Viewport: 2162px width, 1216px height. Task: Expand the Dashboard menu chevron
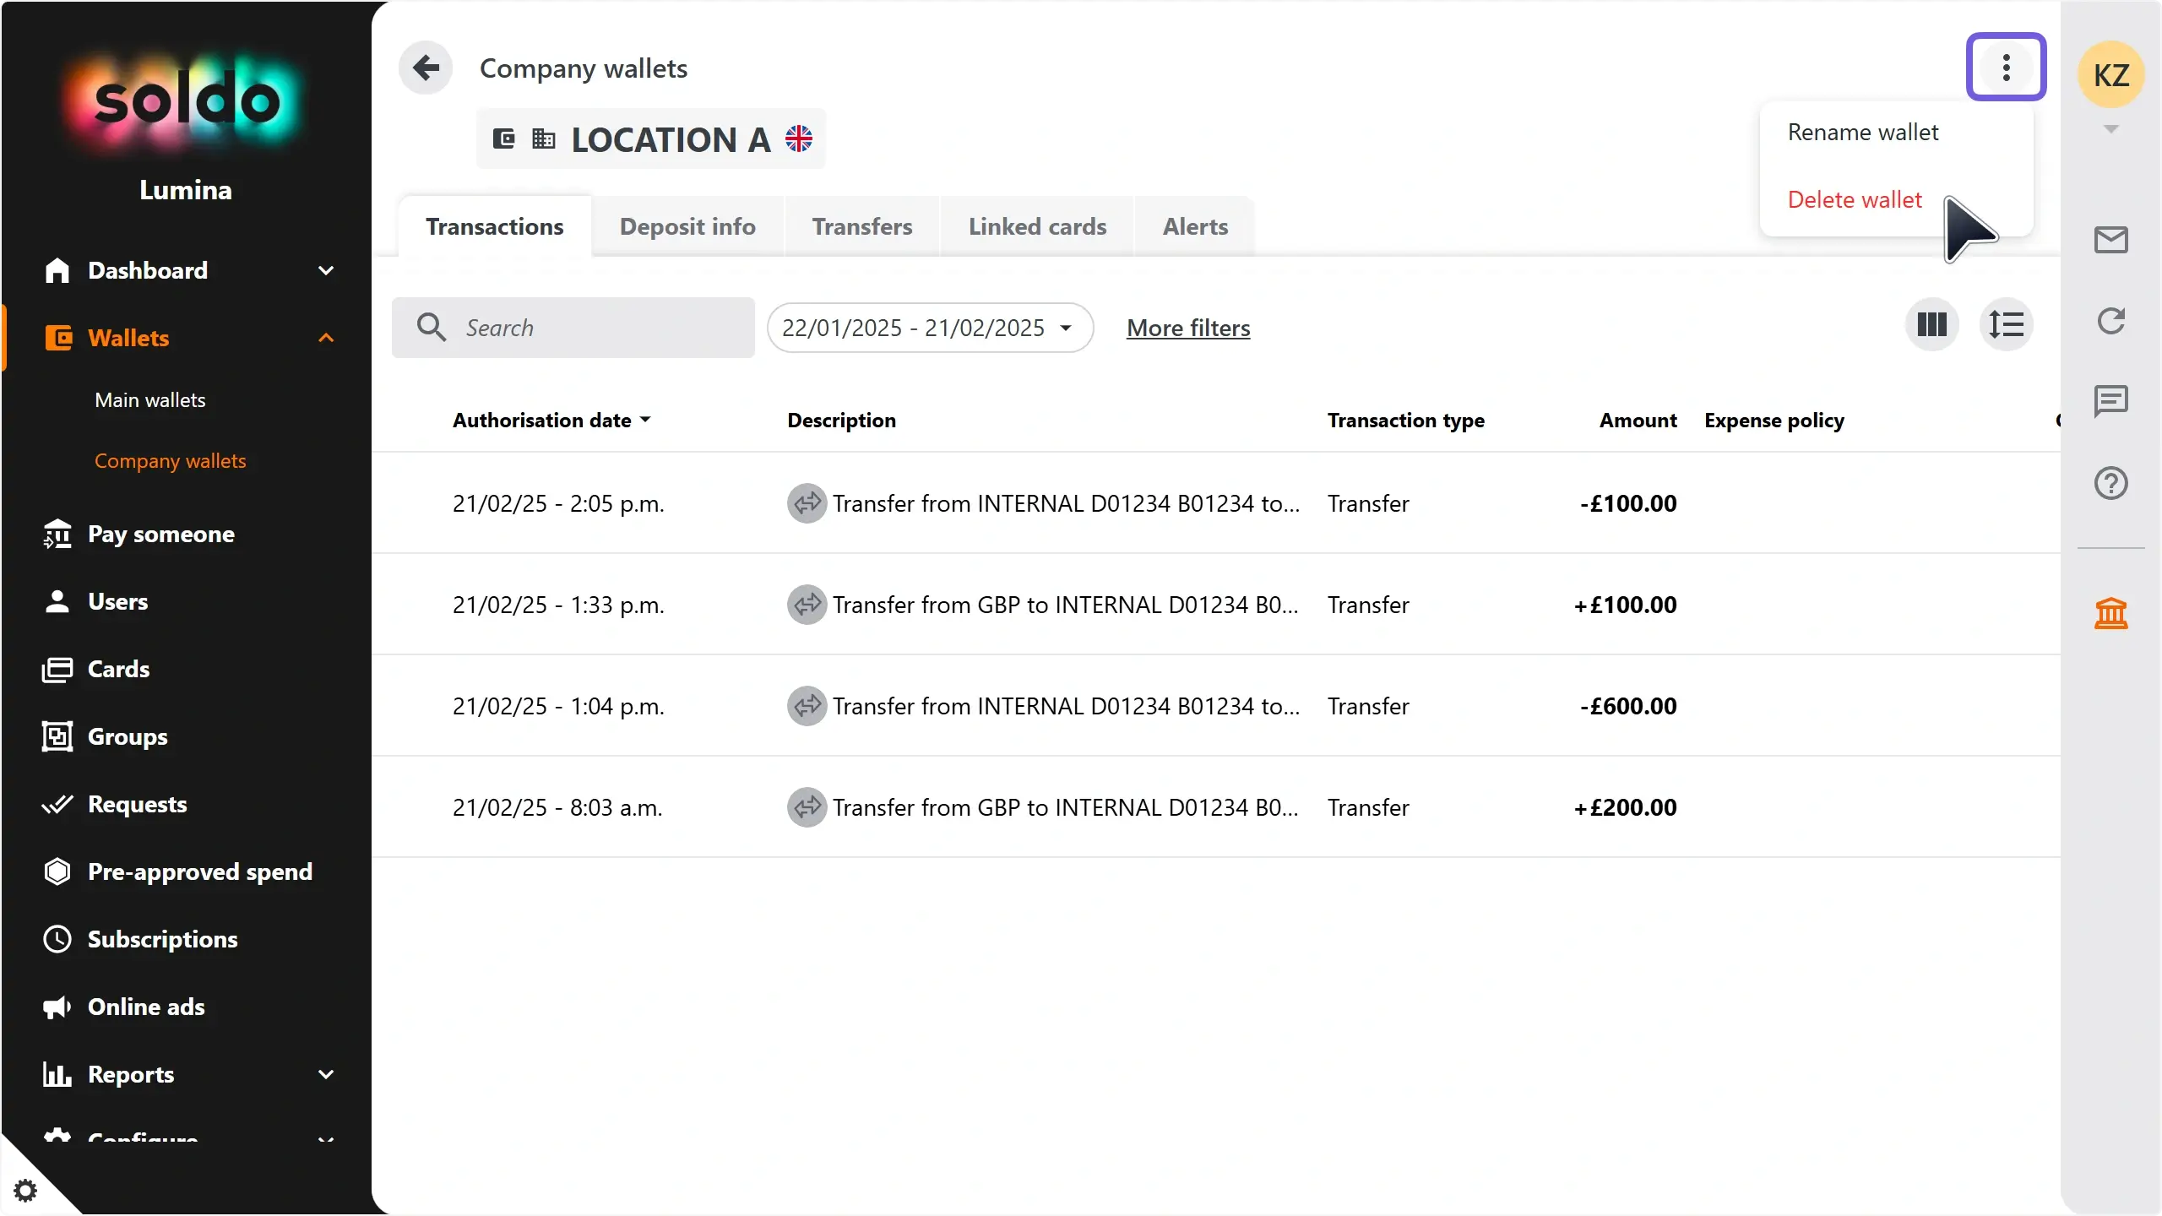point(326,270)
